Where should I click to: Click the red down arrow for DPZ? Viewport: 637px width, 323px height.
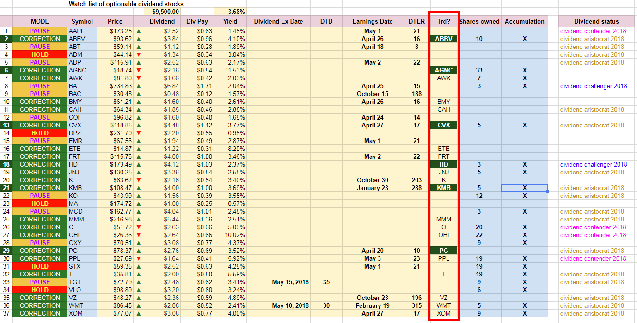pos(139,133)
